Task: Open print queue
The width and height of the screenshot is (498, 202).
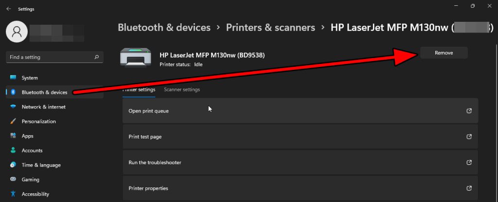Action: click(x=300, y=110)
